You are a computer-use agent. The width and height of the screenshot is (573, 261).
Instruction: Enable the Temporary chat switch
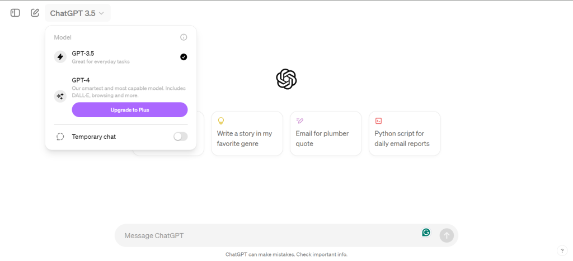coord(181,137)
